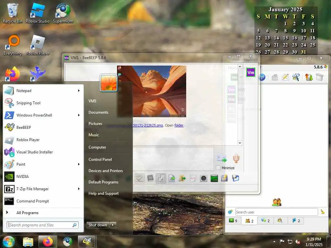Click the blue print chat icon
This screenshot has width=331, height=248.
coord(235,178)
